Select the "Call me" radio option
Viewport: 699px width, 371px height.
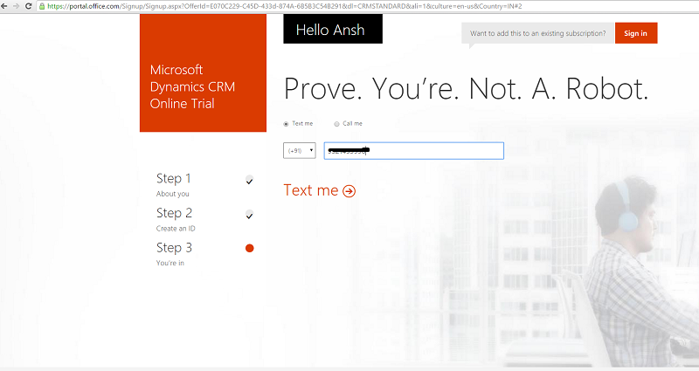click(x=336, y=124)
